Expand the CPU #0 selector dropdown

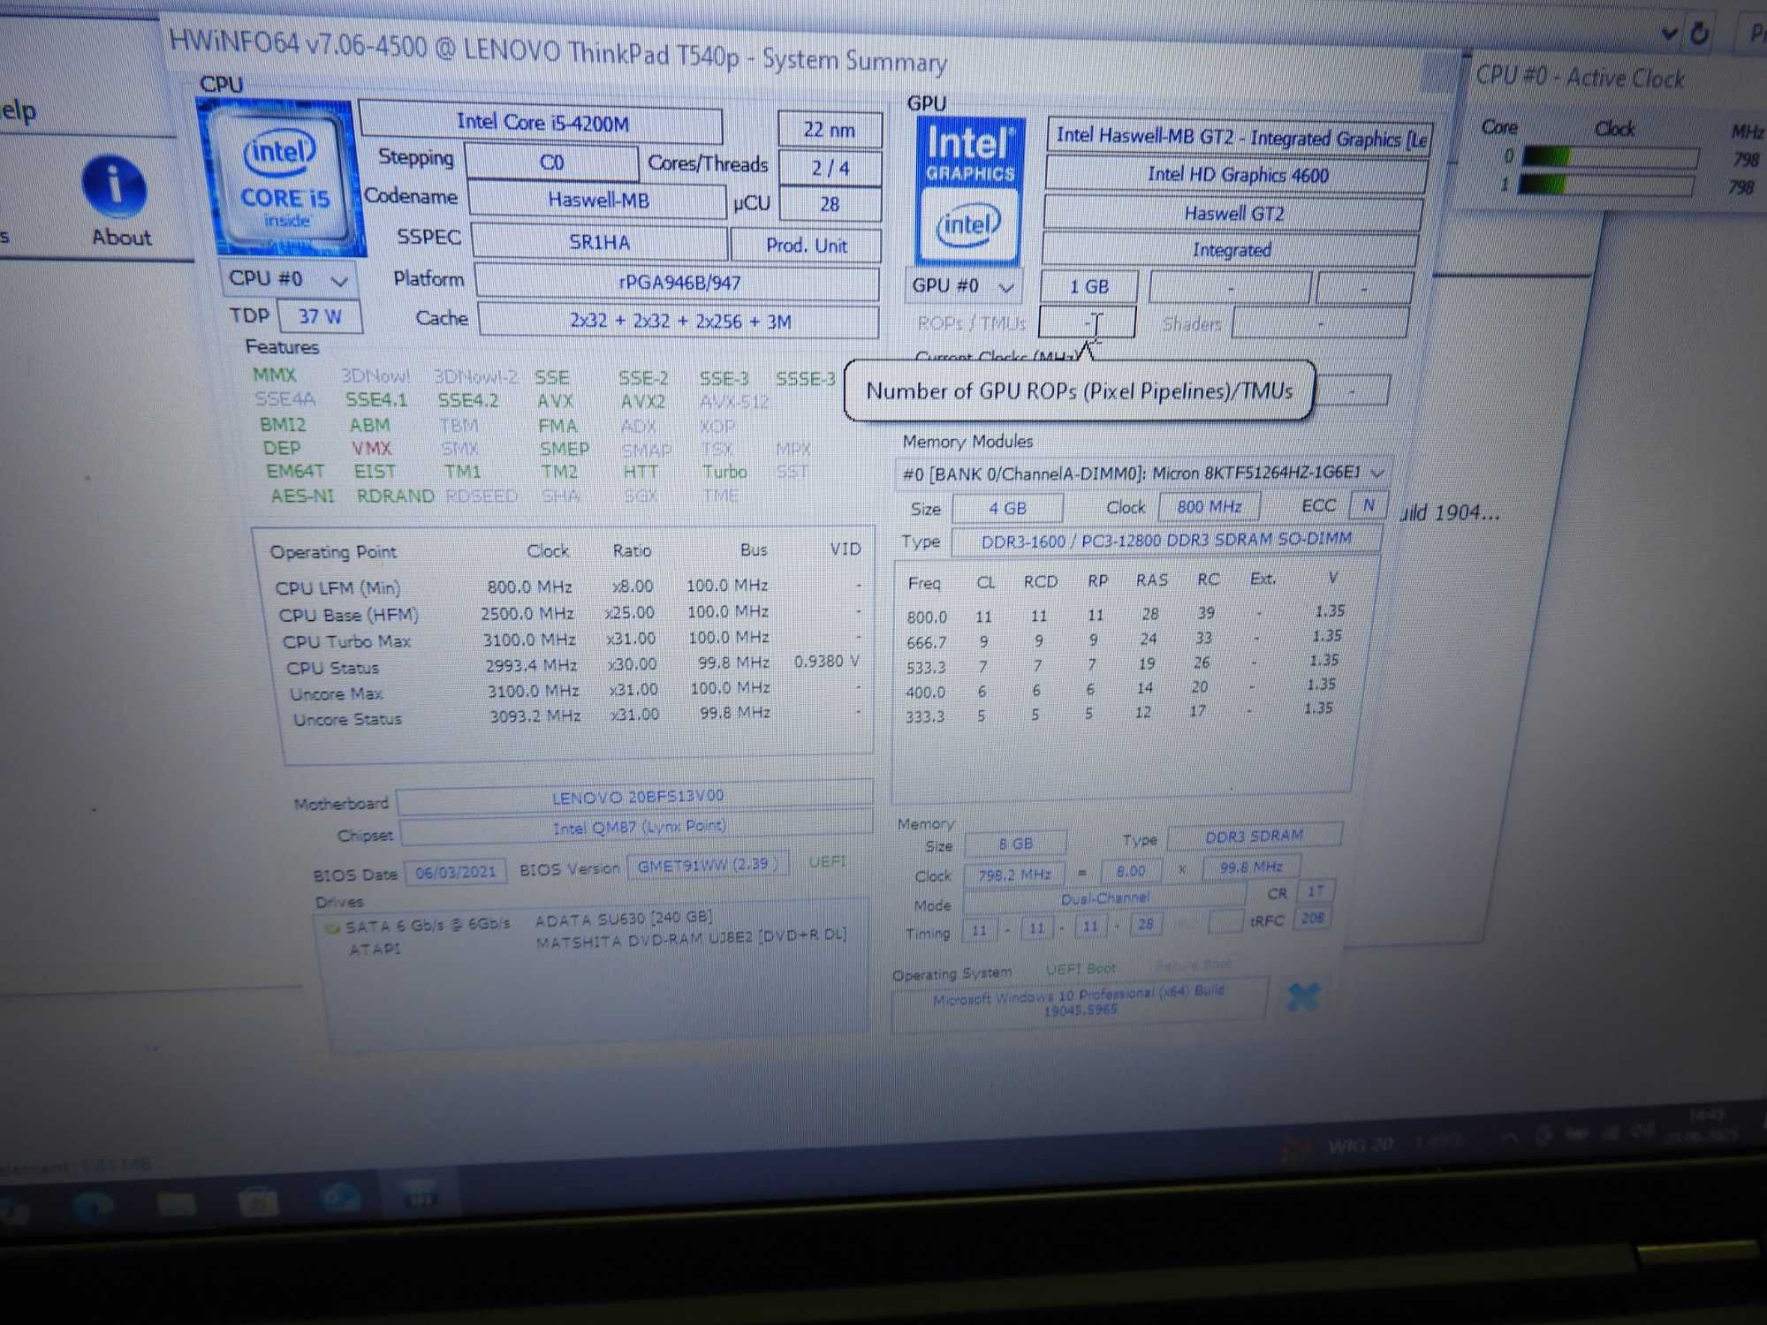pyautogui.click(x=288, y=280)
